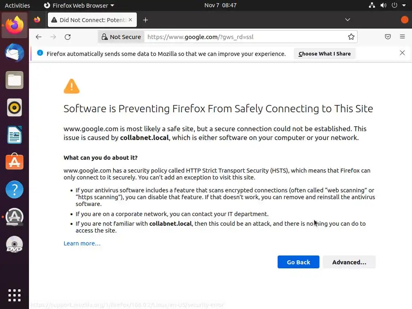Select the Did Not Connect tab
412x309 pixels.
pyautogui.click(x=93, y=20)
